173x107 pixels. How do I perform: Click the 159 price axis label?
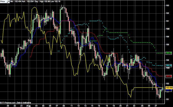[167, 37]
